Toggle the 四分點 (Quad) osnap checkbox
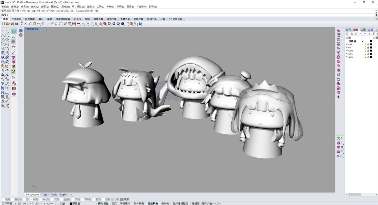378x205 pixels. click(82, 199)
